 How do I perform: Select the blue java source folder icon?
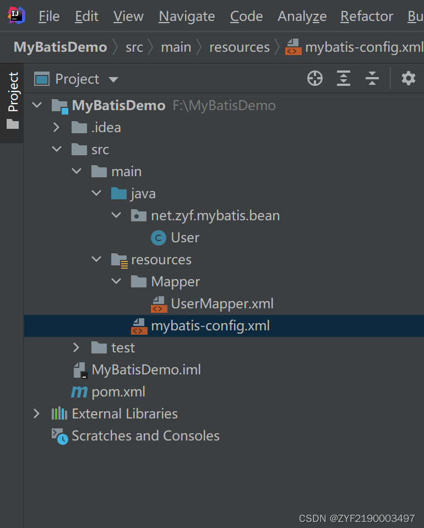click(119, 193)
